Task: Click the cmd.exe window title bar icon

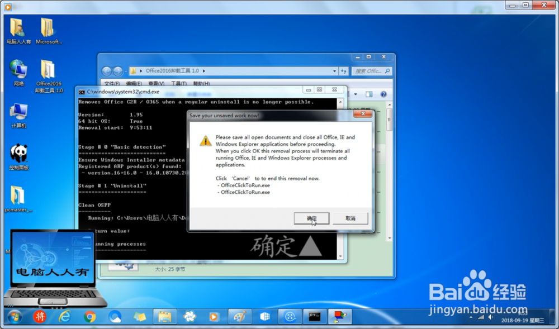Action: 82,92
